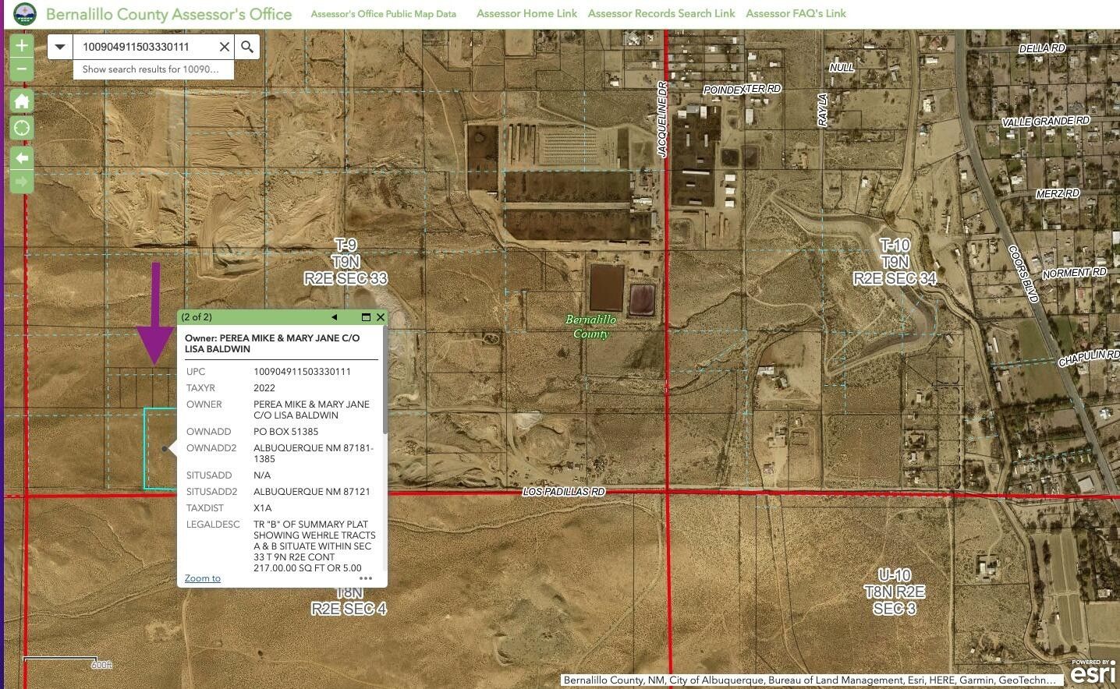Click the popup vertical scrollbar
Image resolution: width=1120 pixels, height=689 pixels.
(x=385, y=390)
